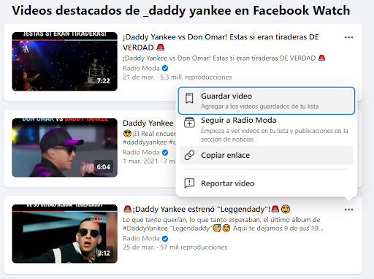The width and height of the screenshot is (374, 279).
Task: Click verified badge under the 6:04 video
Action: (x=165, y=153)
